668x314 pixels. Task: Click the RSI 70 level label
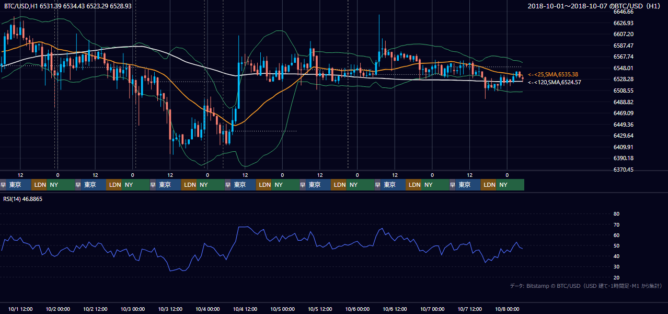tap(616, 225)
